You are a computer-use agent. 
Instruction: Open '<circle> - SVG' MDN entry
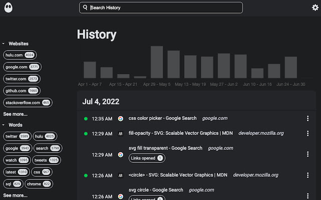178,175
